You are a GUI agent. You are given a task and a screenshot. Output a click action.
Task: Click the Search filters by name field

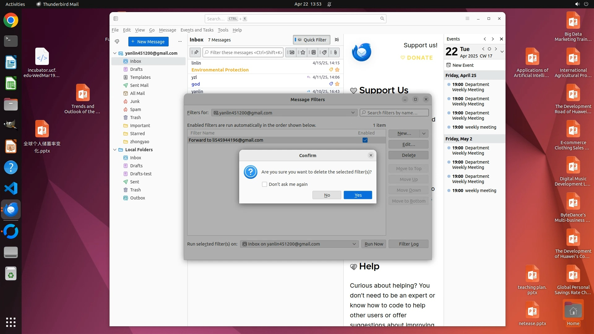(x=394, y=113)
